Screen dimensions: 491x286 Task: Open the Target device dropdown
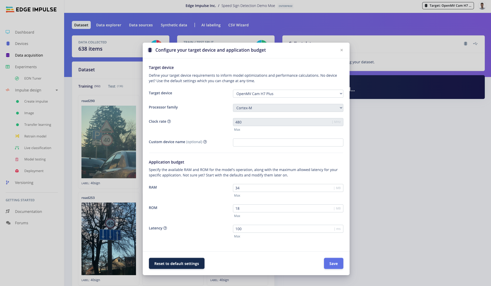coord(288,94)
